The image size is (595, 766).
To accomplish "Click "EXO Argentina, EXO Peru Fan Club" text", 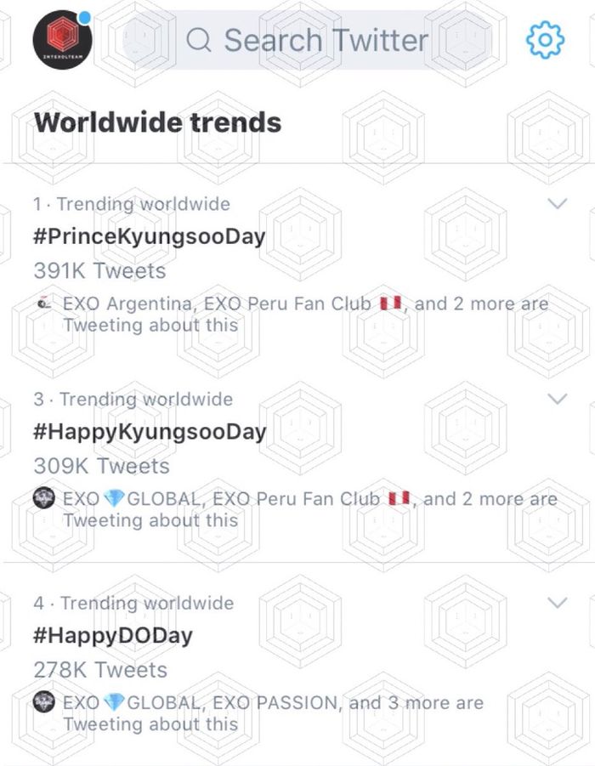I will click(217, 304).
